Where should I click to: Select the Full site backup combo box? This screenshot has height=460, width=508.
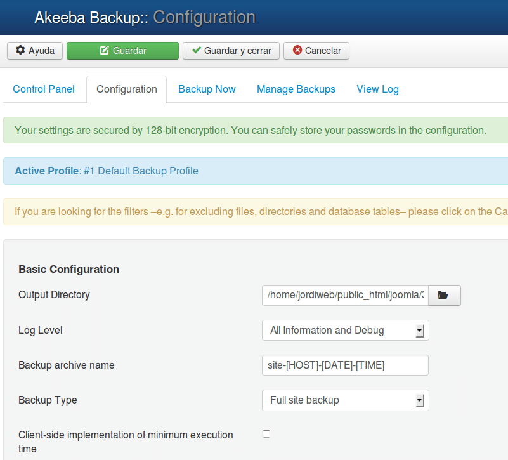click(346, 400)
